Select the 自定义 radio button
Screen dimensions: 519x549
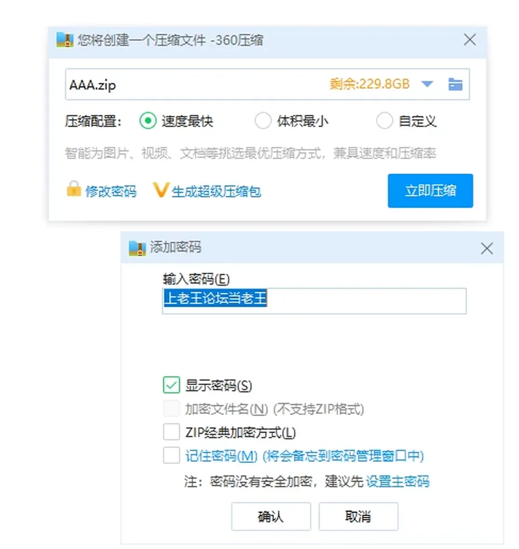tap(384, 121)
